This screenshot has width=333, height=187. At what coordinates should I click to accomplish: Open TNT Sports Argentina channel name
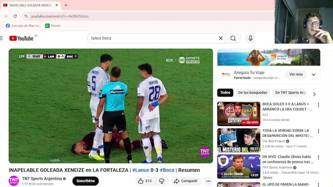pyautogui.click(x=42, y=179)
